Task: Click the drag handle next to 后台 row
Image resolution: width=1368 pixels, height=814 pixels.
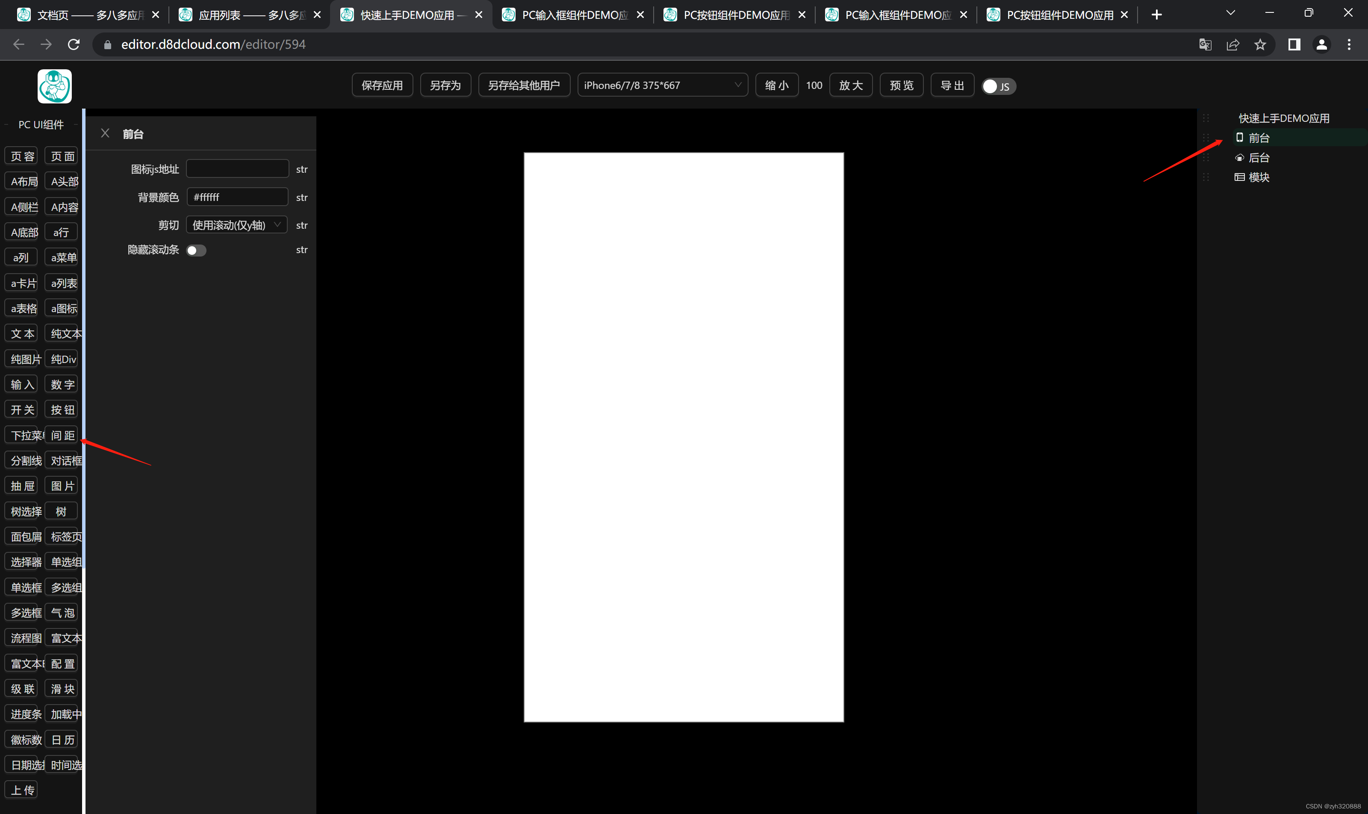Action: pos(1206,158)
